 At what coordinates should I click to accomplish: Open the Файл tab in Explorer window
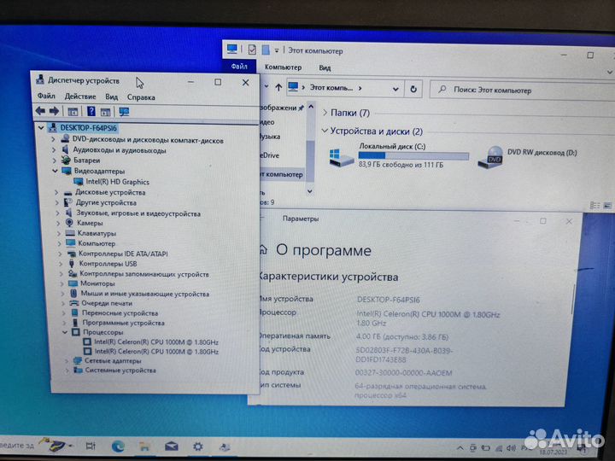[239, 67]
